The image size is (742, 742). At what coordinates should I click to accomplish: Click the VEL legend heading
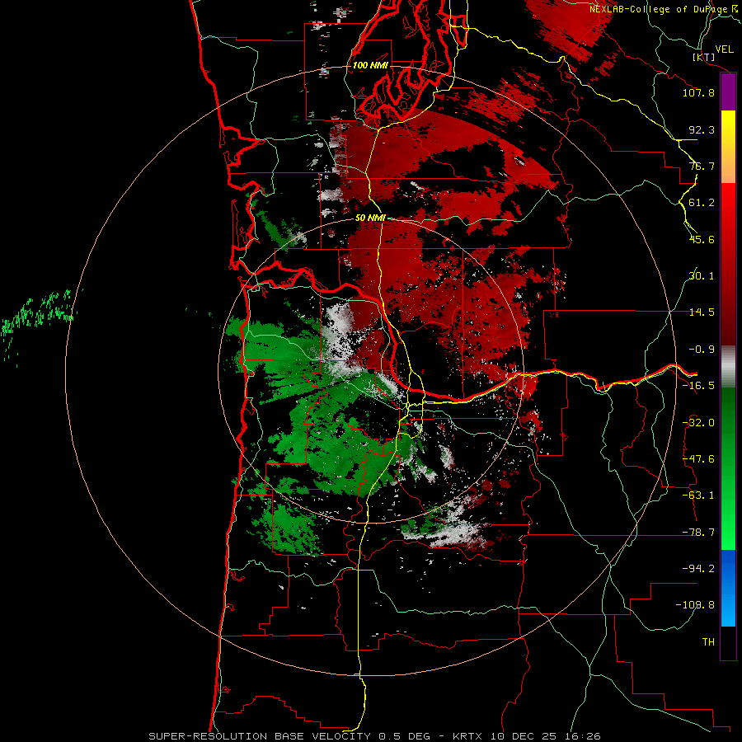tap(724, 49)
